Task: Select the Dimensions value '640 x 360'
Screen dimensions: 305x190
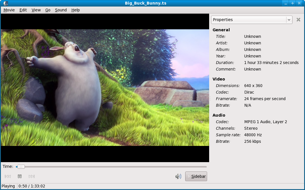Action: (x=253, y=86)
